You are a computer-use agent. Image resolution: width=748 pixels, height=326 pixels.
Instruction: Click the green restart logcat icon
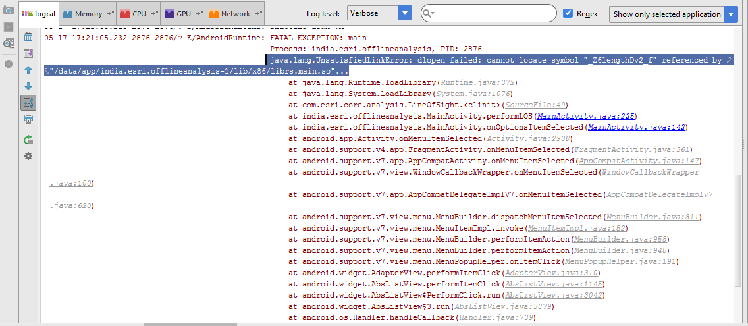click(x=28, y=140)
